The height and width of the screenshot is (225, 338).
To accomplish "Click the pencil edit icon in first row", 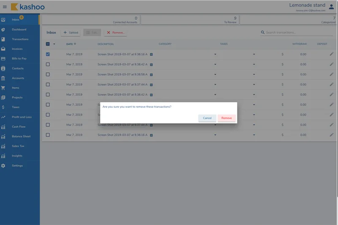I will pos(332,54).
